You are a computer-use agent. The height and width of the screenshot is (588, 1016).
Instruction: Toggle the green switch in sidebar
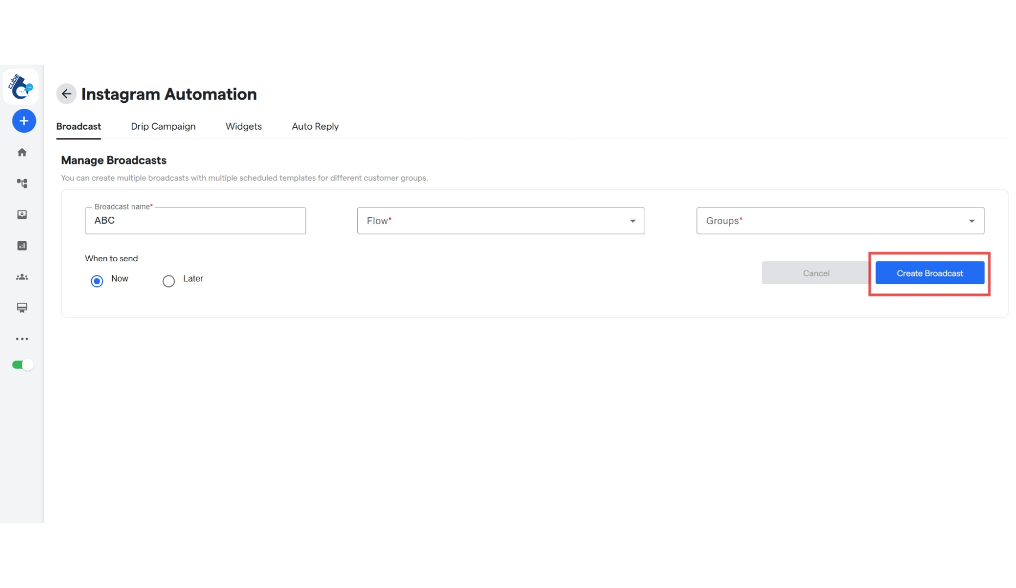[22, 365]
